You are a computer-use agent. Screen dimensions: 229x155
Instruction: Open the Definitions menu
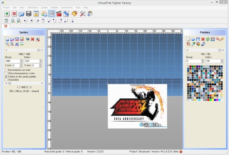[33, 7]
